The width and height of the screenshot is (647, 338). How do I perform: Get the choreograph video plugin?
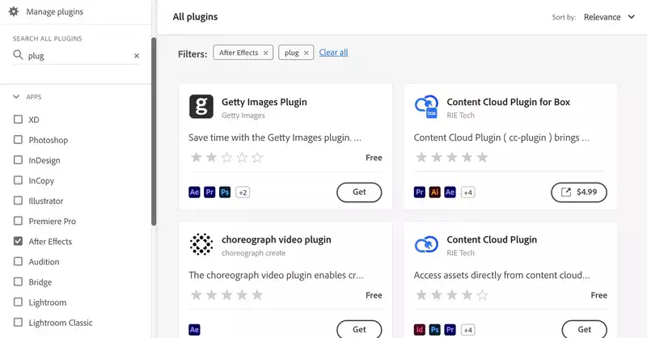pyautogui.click(x=359, y=329)
